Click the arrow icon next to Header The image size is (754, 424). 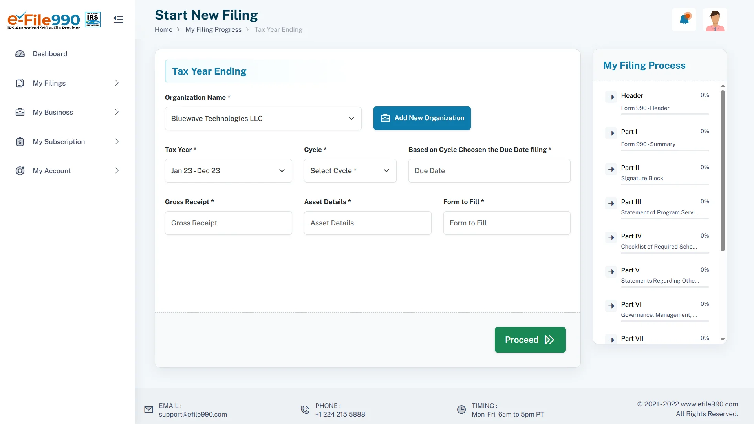click(x=611, y=97)
